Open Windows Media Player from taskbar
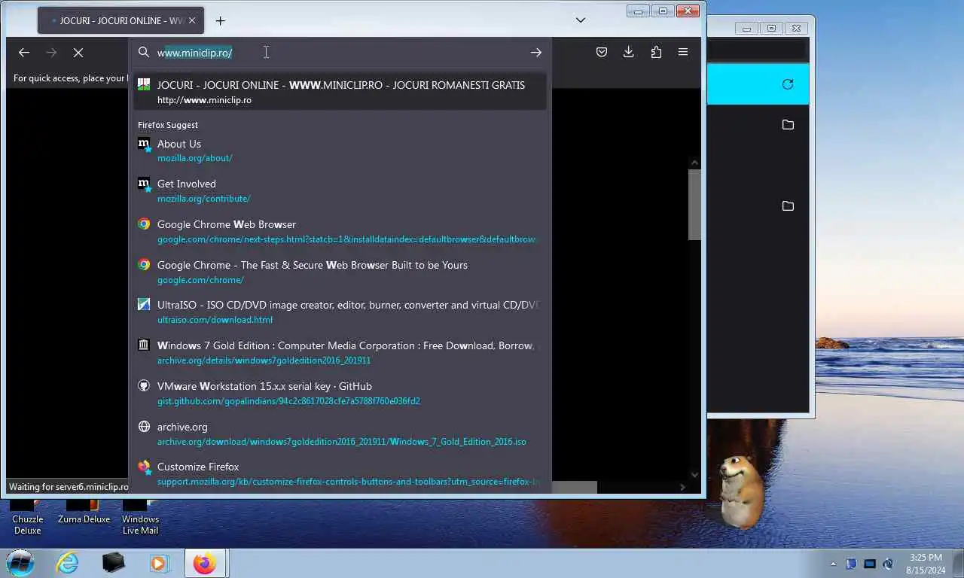The height and width of the screenshot is (578, 964). coord(159,563)
